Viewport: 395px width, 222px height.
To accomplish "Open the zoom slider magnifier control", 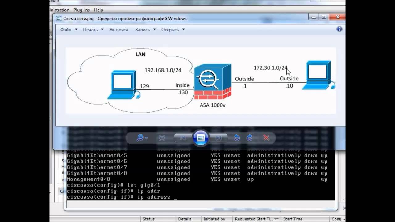I will [142, 138].
